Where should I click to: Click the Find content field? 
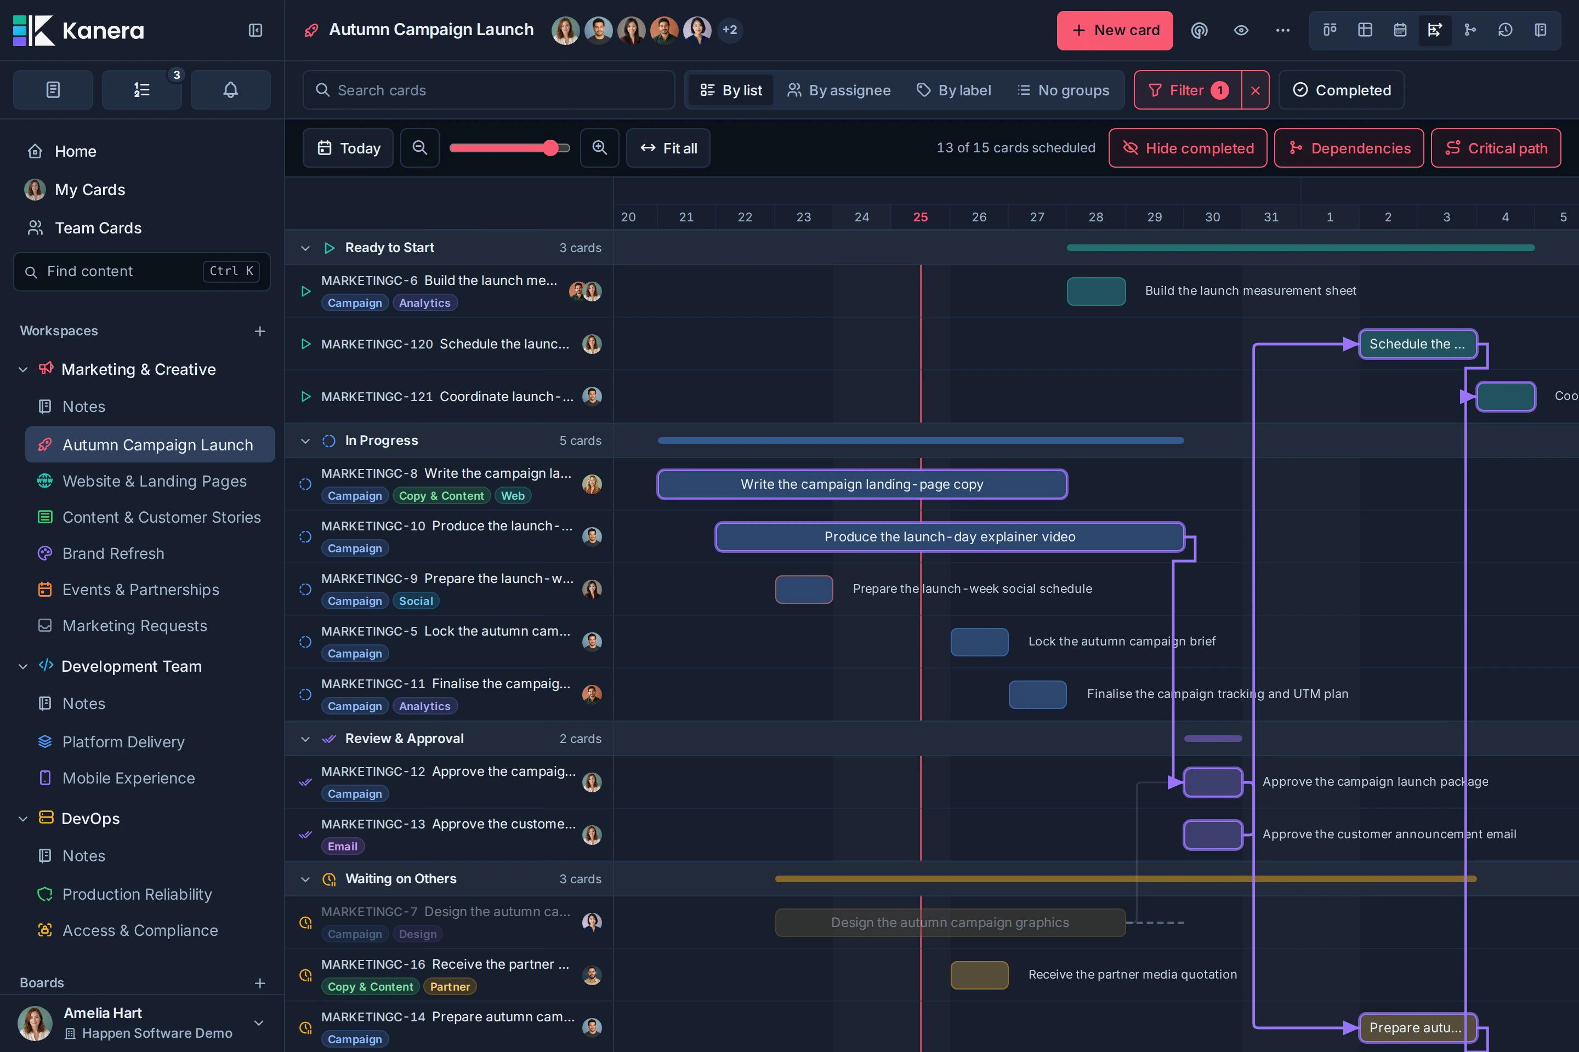point(141,272)
